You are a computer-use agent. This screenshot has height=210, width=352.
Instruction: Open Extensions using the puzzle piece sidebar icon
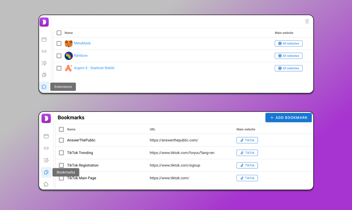click(x=44, y=87)
